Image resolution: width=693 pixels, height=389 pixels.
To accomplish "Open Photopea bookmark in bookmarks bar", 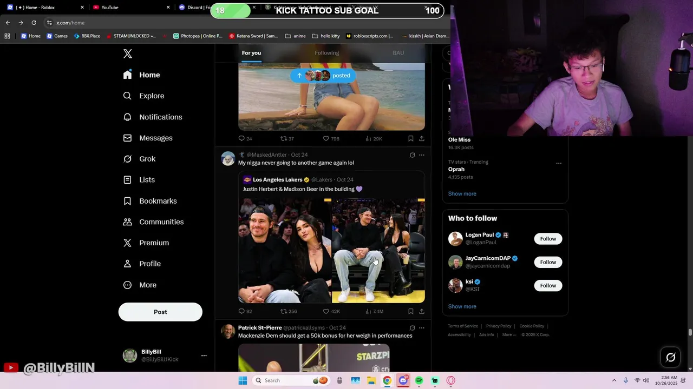I will tap(198, 36).
